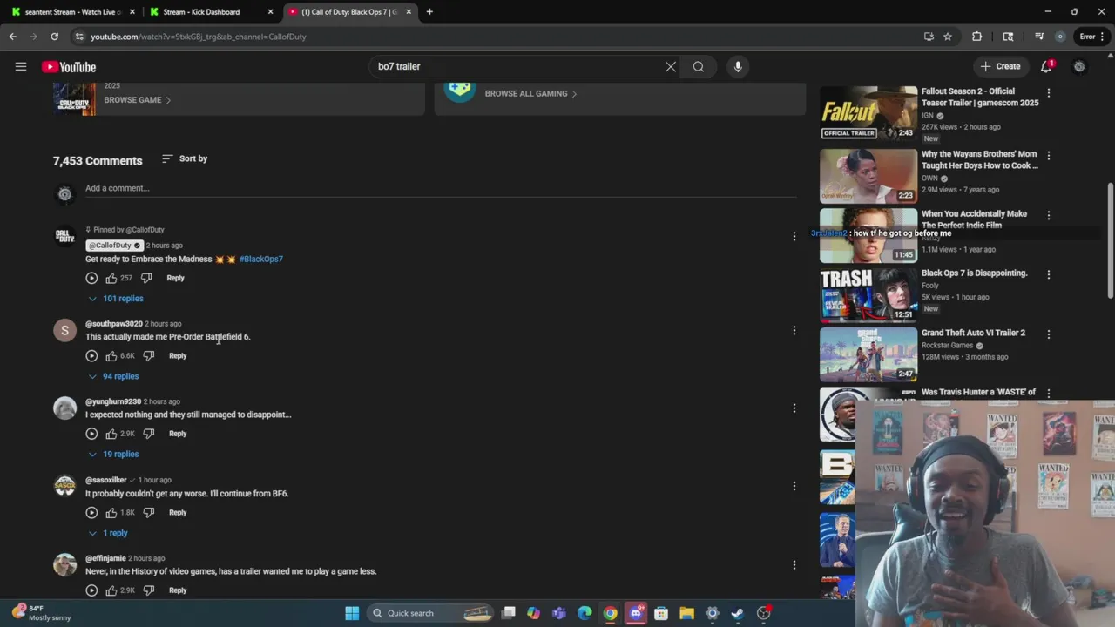The width and height of the screenshot is (1115, 627).
Task: Reply to yunghurn9230 comment
Action: pyautogui.click(x=178, y=433)
